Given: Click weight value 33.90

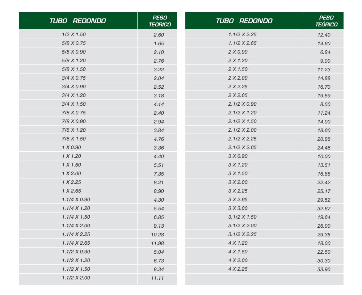Looking at the screenshot, I should pos(324,269).
